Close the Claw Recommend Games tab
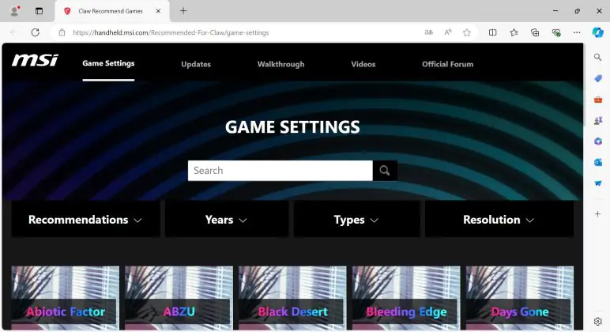This screenshot has width=610, height=332. 158,11
